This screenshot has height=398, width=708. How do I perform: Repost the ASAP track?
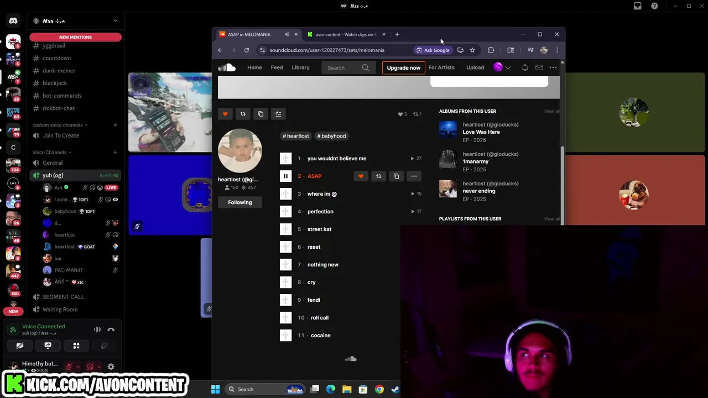tap(378, 176)
